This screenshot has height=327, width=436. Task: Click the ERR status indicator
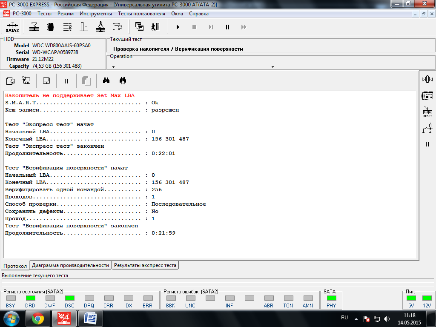[148, 298]
